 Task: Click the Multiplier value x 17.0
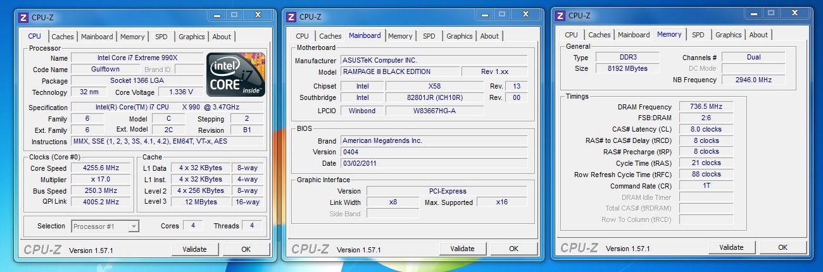pos(101,180)
